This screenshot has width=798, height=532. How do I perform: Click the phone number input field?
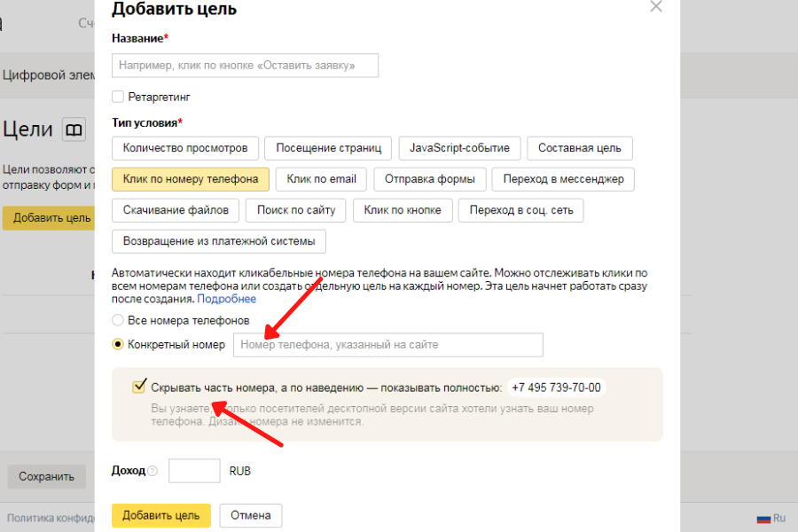(x=387, y=345)
